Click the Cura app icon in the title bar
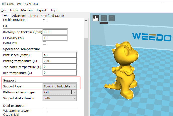The height and width of the screenshot is (116, 173). click(x=4, y=4)
